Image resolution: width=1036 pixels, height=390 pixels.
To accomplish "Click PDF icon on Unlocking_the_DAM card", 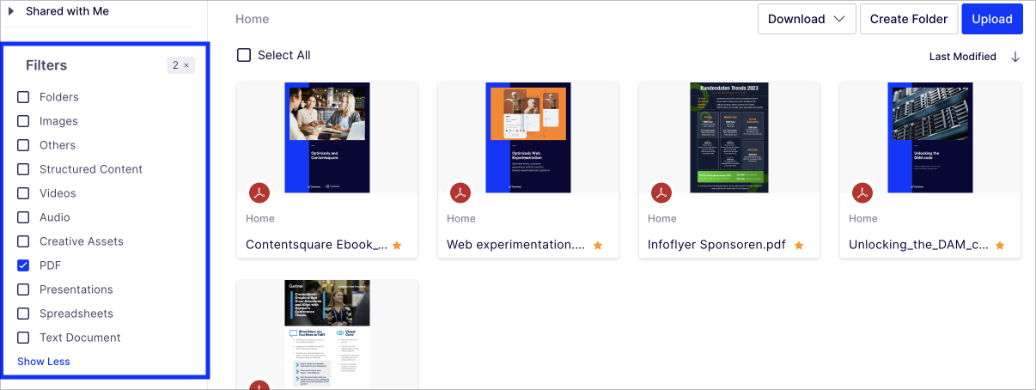I will pyautogui.click(x=862, y=192).
